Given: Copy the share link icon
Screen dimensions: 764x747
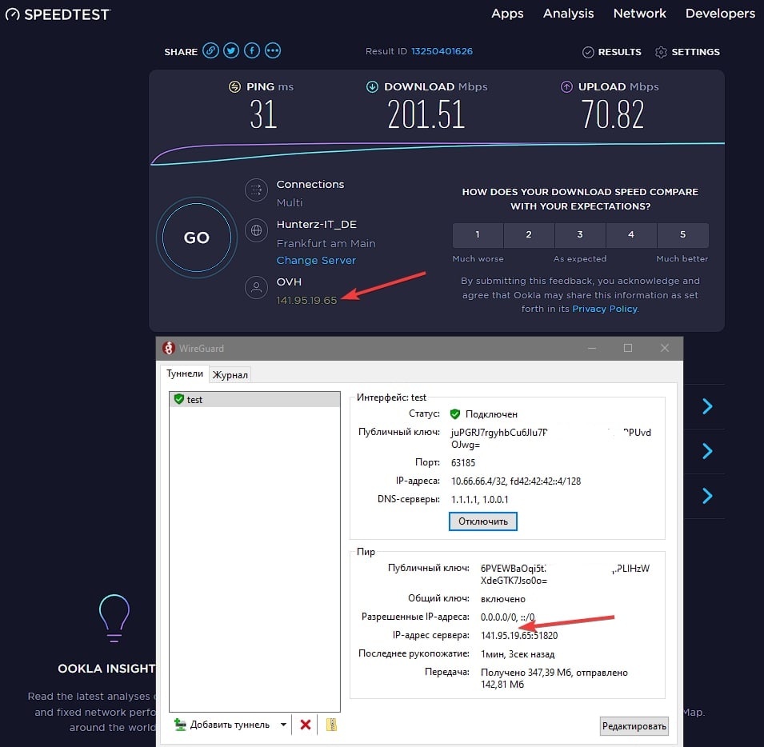Looking at the screenshot, I should coord(210,50).
